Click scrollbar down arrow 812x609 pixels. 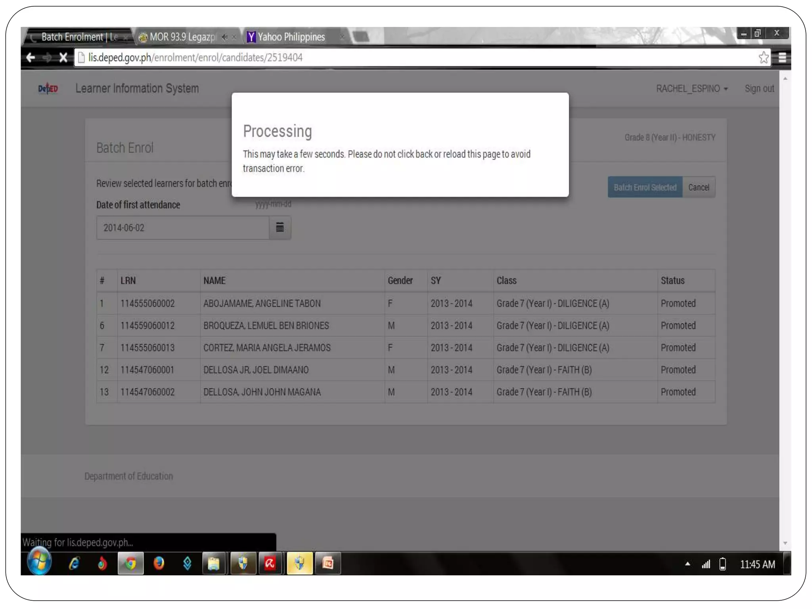785,543
